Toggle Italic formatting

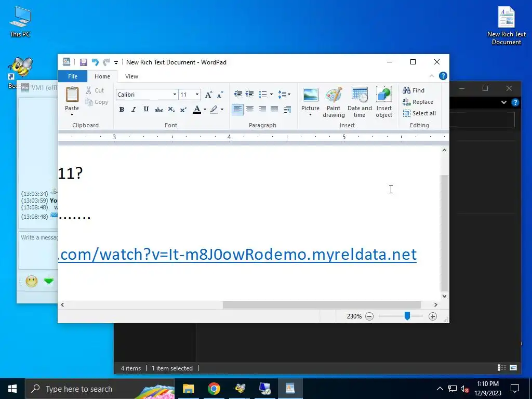134,109
